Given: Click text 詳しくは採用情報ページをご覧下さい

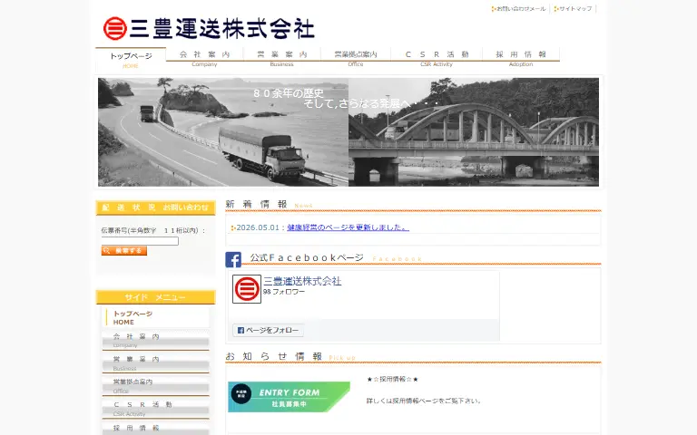Looking at the screenshot, I should pyautogui.click(x=424, y=401).
